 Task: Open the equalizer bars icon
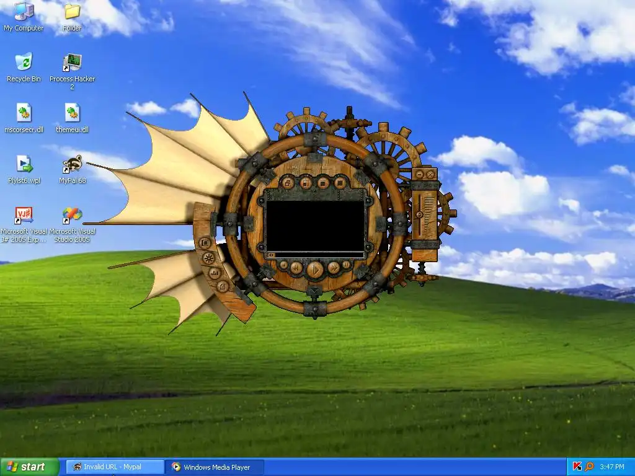215,273
